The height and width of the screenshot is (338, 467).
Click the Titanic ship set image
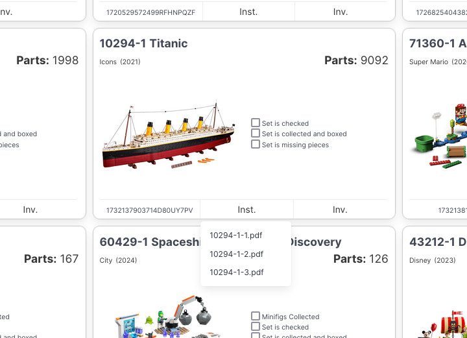pyautogui.click(x=168, y=135)
